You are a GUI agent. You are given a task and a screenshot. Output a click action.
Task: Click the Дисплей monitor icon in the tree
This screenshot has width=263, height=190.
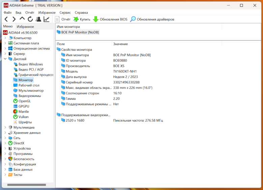click(x=10, y=59)
